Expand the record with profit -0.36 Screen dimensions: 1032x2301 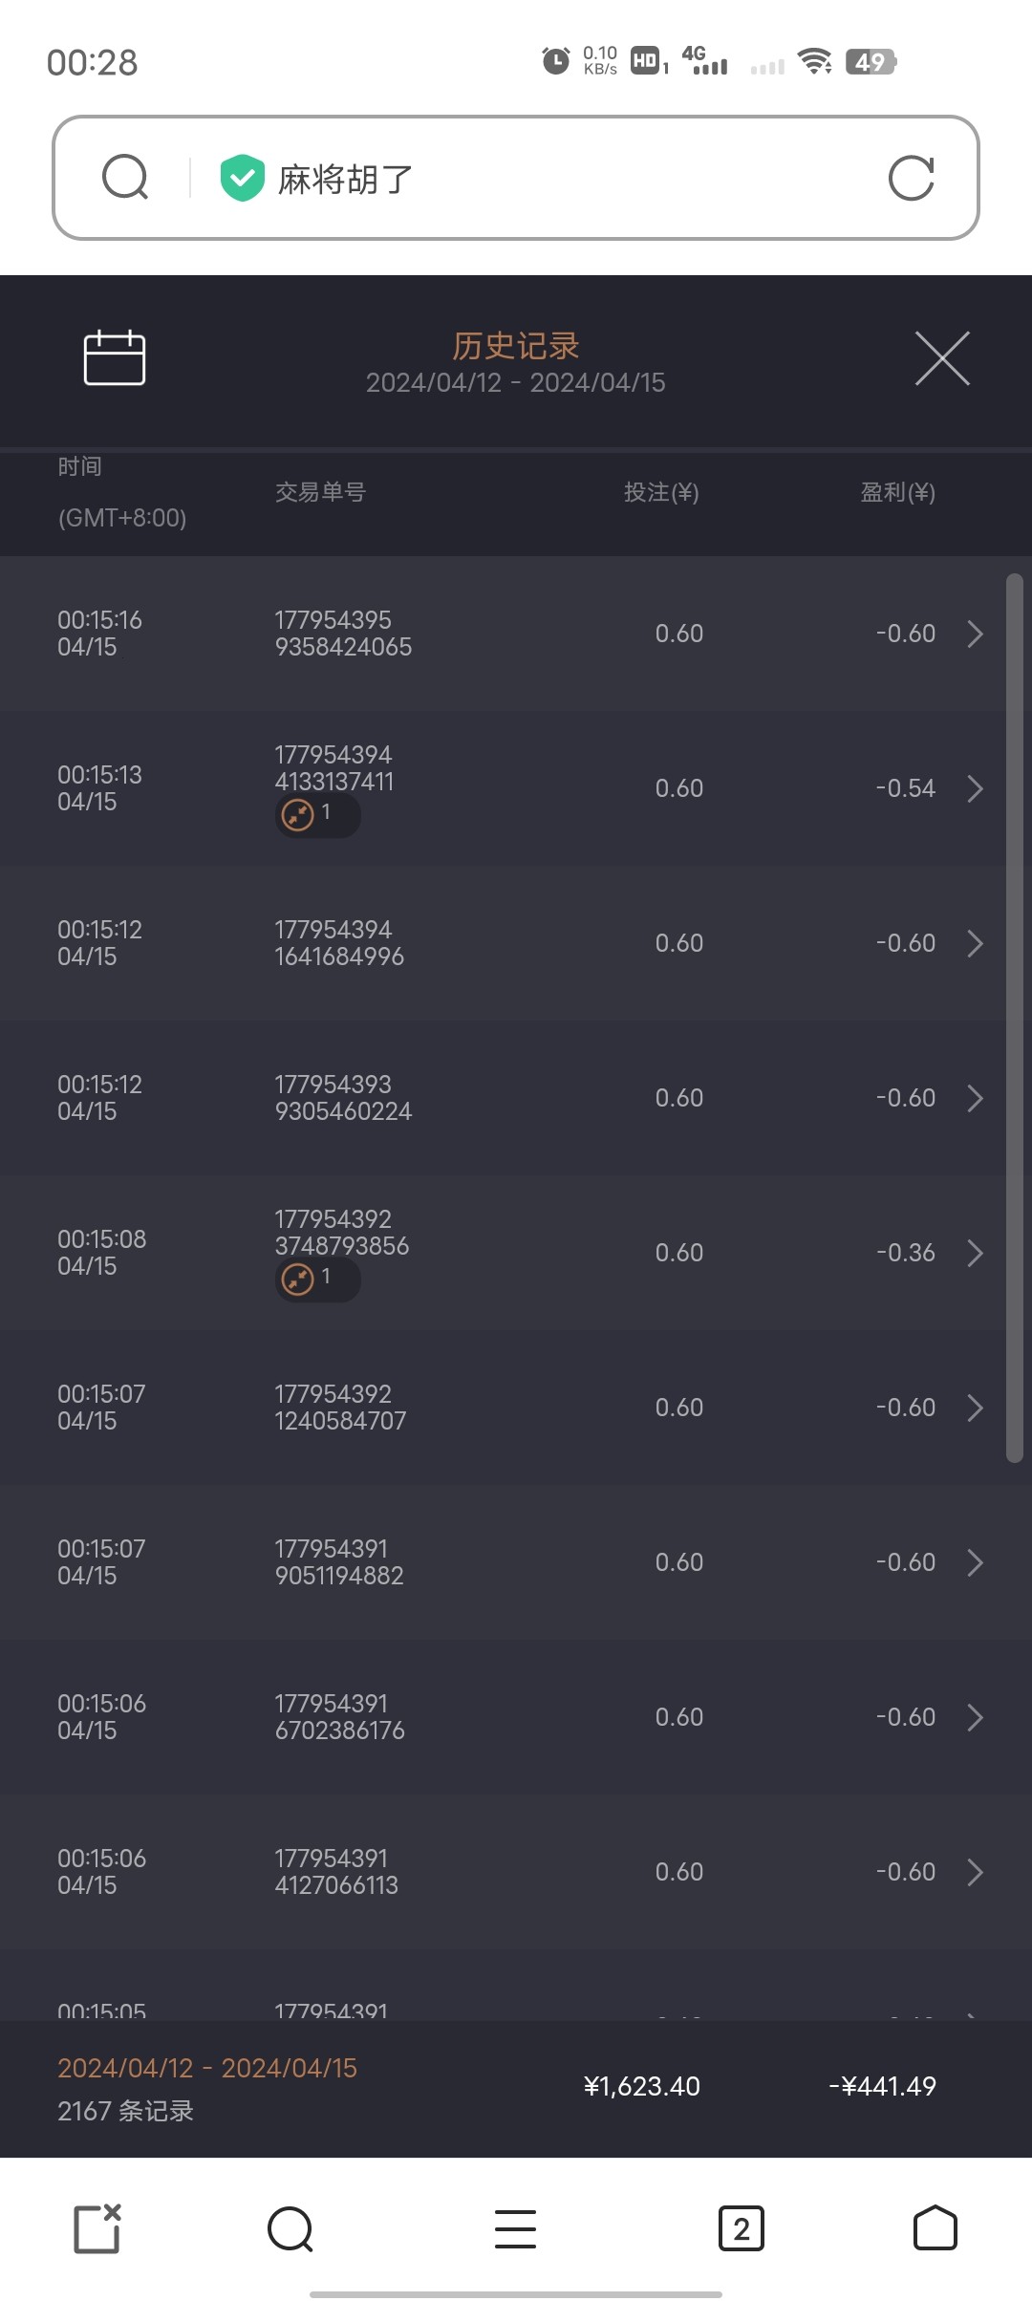975,1253
